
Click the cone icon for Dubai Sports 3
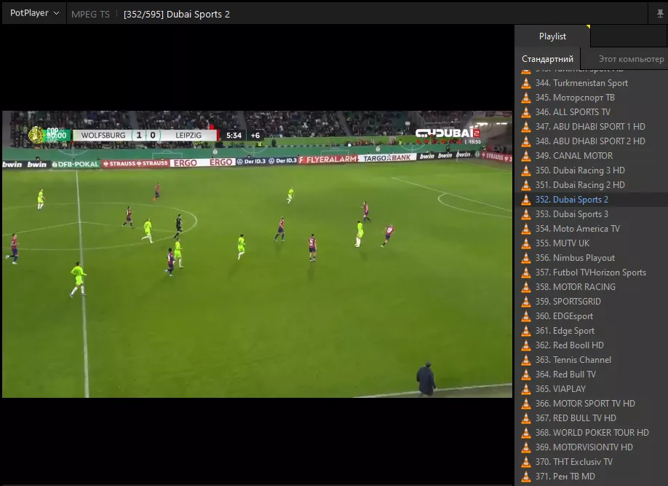(x=526, y=214)
